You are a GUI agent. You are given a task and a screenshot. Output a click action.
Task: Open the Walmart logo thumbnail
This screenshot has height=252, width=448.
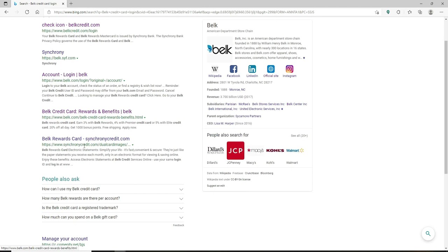295,150
